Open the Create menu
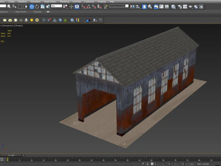This screenshot has width=221, height=166. [x=12, y=1]
